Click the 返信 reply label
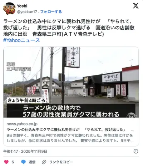Screen dimensions: 143x167 click(32, 162)
